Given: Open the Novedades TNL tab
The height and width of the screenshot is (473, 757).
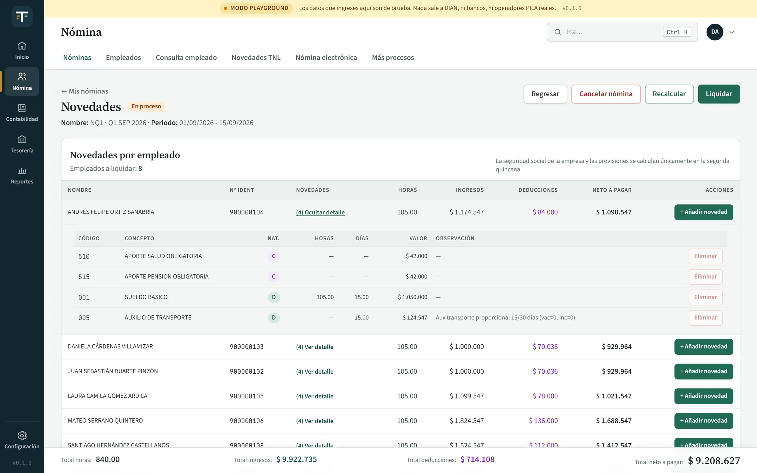Looking at the screenshot, I should 256,57.
